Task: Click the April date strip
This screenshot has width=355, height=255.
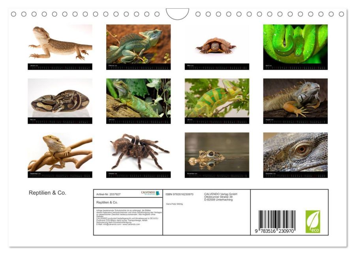Action: coord(295,67)
